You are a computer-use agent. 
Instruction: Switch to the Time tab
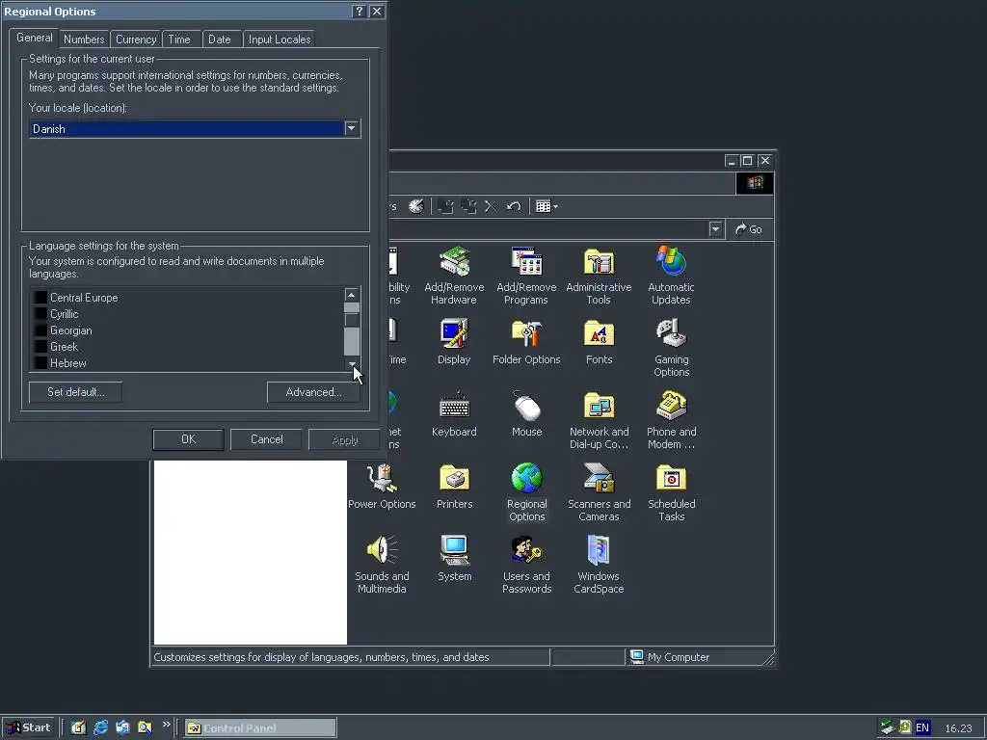[x=179, y=39]
